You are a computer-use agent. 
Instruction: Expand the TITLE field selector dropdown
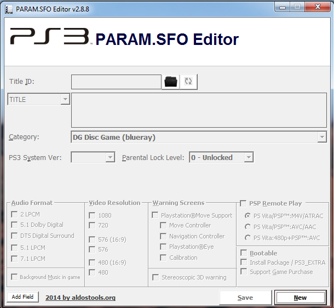pos(65,100)
